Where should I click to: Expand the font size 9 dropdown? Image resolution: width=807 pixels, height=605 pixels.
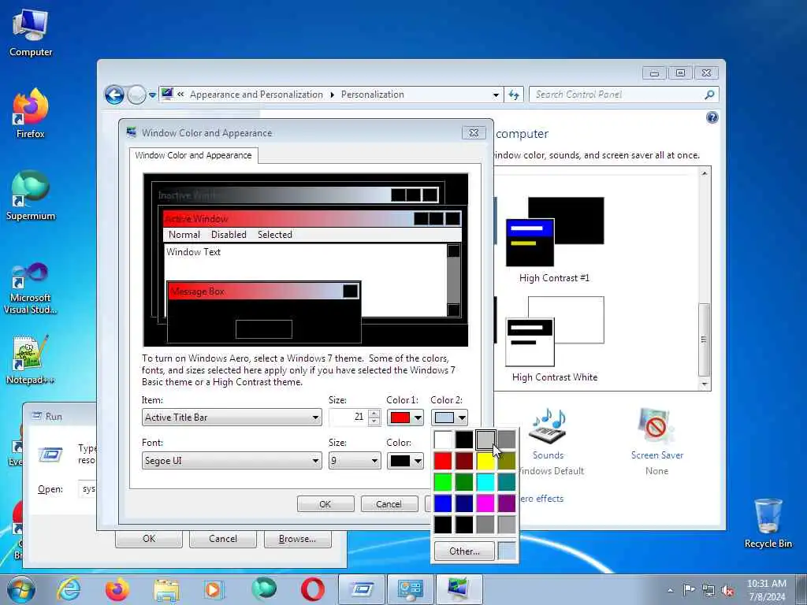click(x=355, y=460)
